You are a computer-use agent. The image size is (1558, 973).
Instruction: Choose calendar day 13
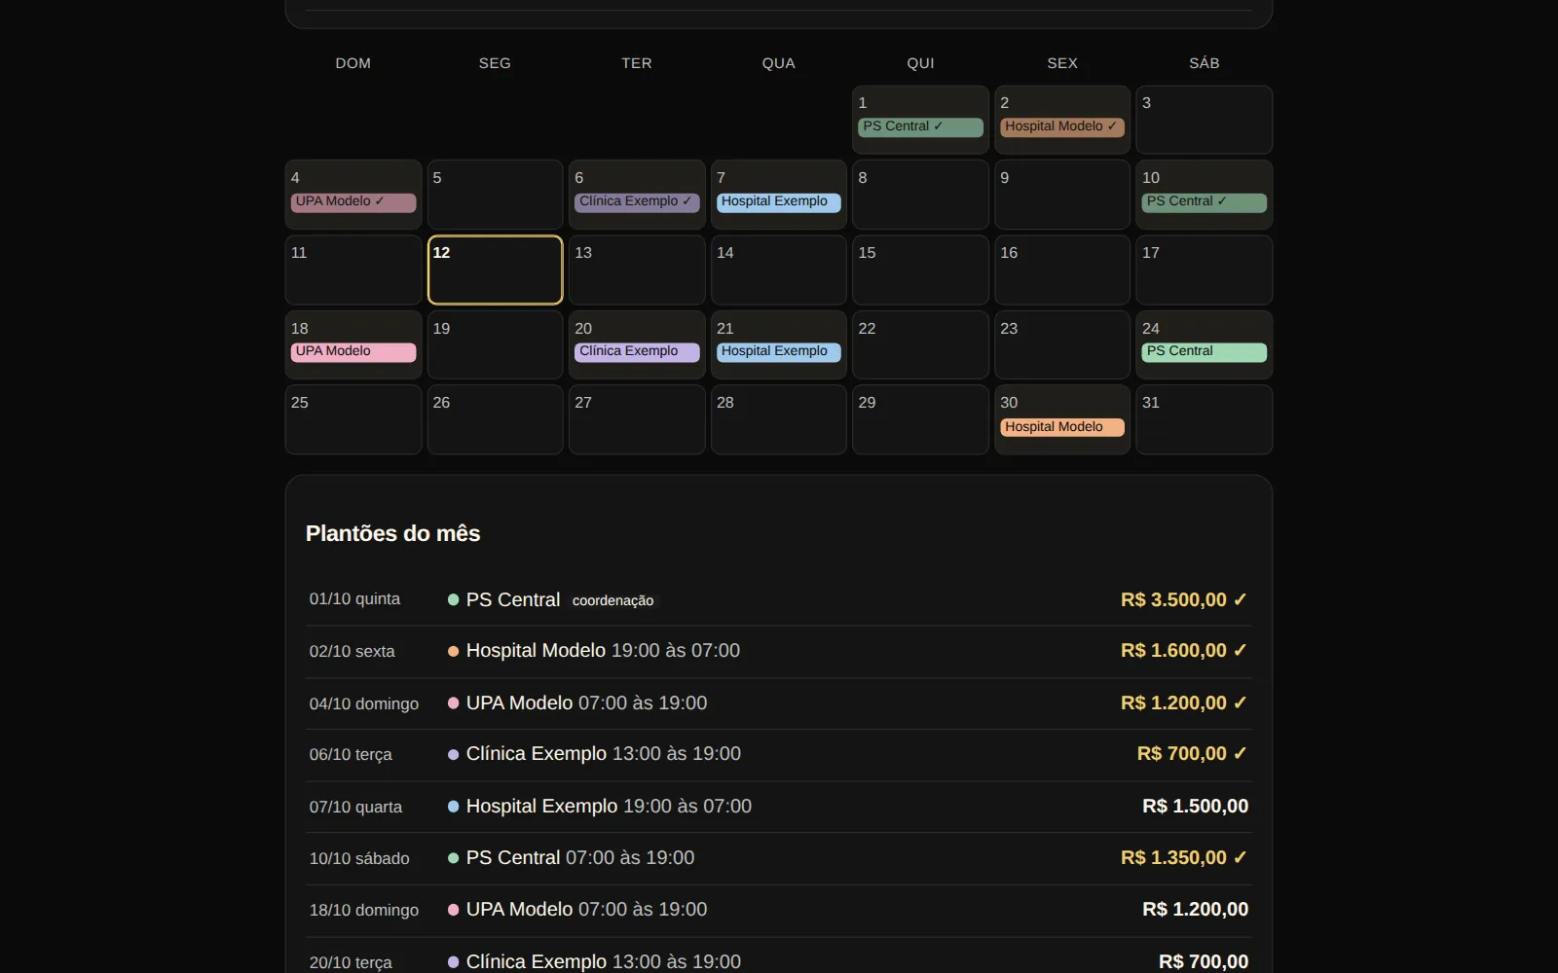tap(637, 270)
